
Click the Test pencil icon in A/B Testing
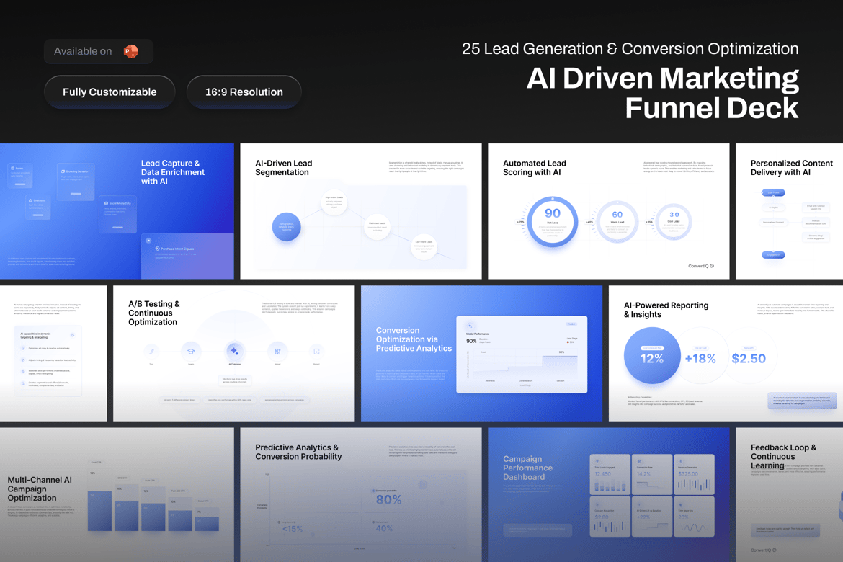[x=151, y=351]
